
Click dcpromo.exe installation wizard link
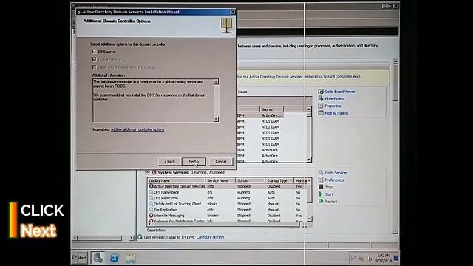pyautogui.click(x=299, y=77)
